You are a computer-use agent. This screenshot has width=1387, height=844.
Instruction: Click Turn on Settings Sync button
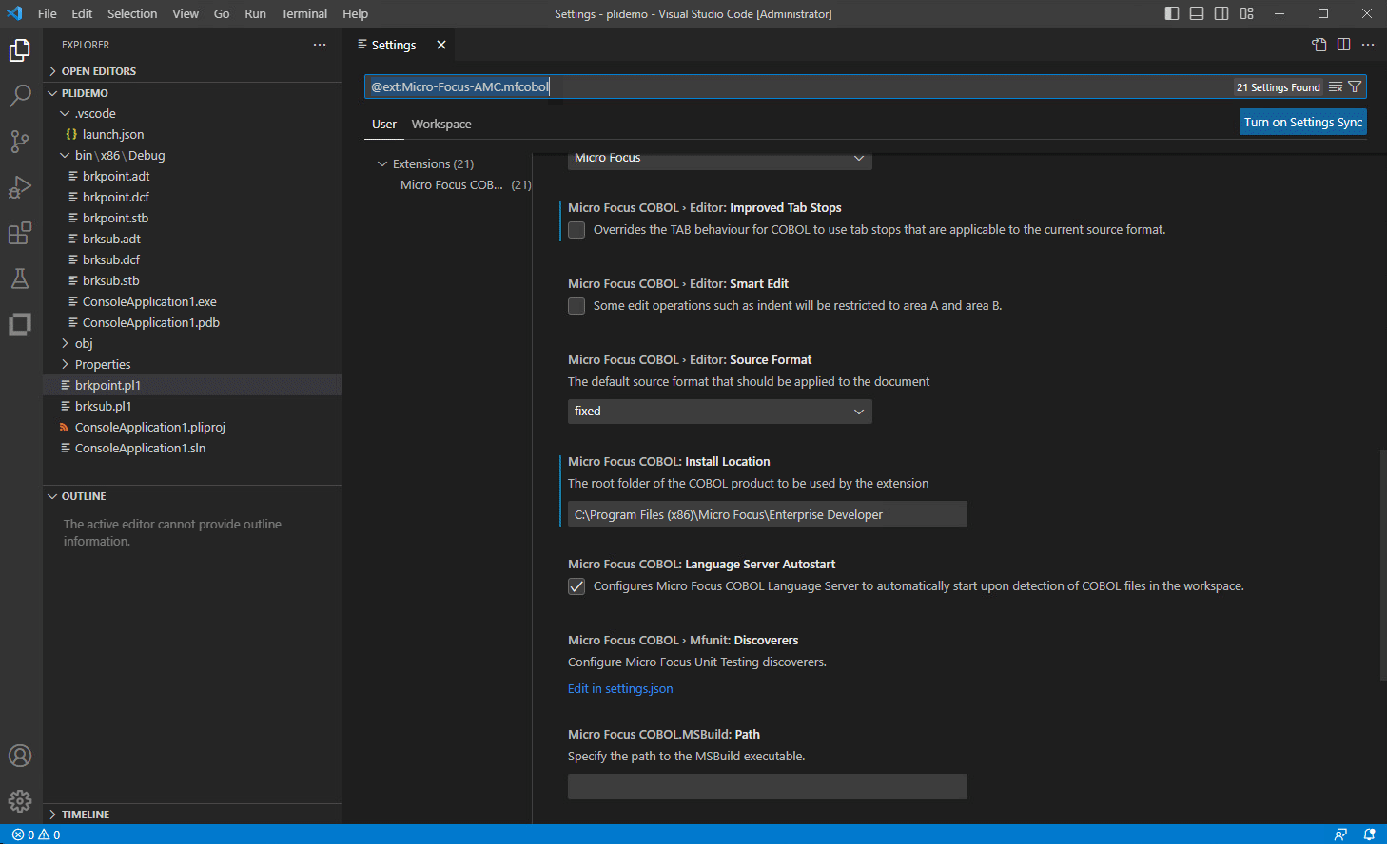coord(1302,122)
